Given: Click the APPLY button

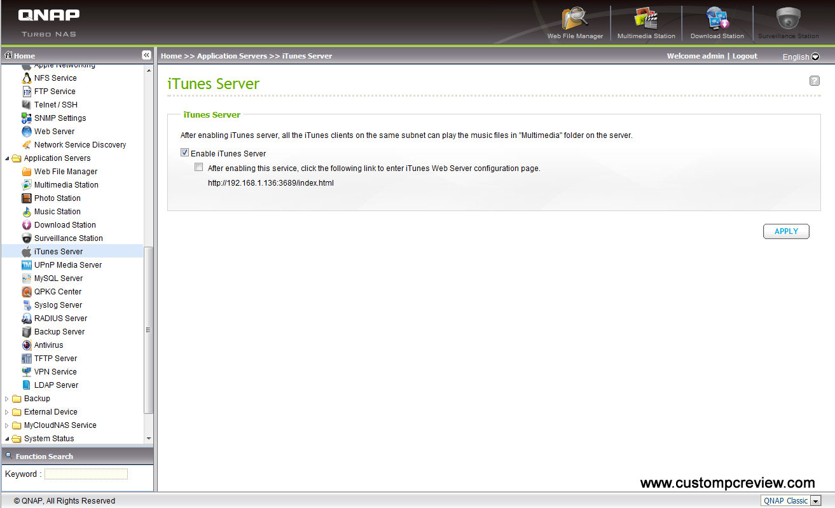Looking at the screenshot, I should pos(786,231).
